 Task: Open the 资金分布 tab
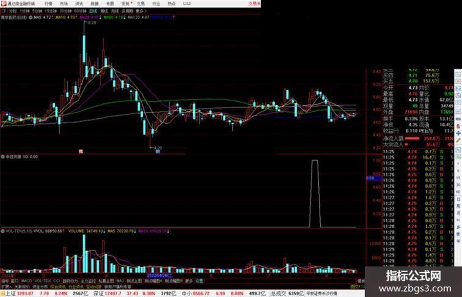pyautogui.click(x=40, y=286)
